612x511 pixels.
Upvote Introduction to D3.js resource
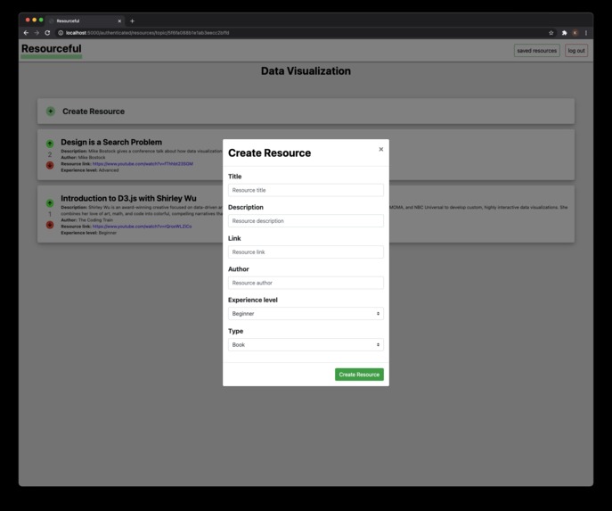(x=50, y=202)
